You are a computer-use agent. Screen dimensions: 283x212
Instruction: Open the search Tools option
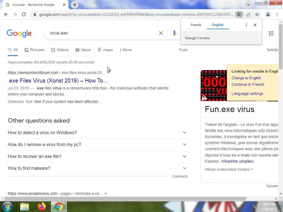(183, 50)
